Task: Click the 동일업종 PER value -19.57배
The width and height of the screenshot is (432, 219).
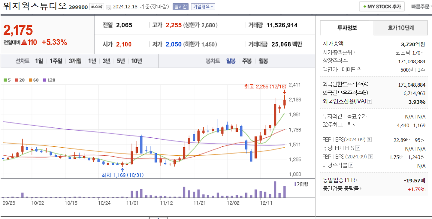Action: (x=415, y=181)
